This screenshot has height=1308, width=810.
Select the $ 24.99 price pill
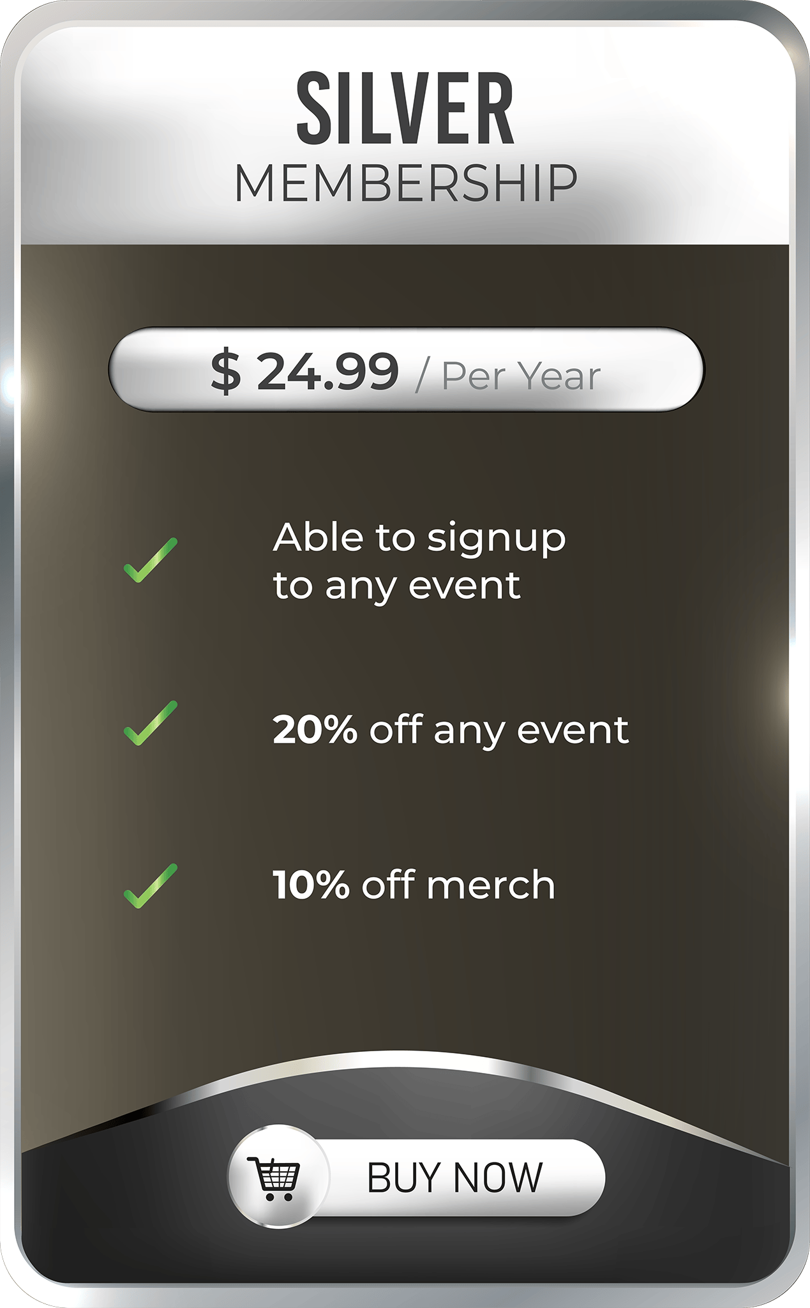click(x=407, y=369)
